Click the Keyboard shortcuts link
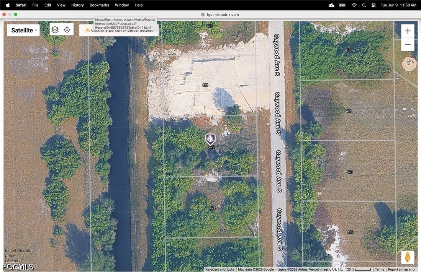The width and height of the screenshot is (421, 273). 220,270
